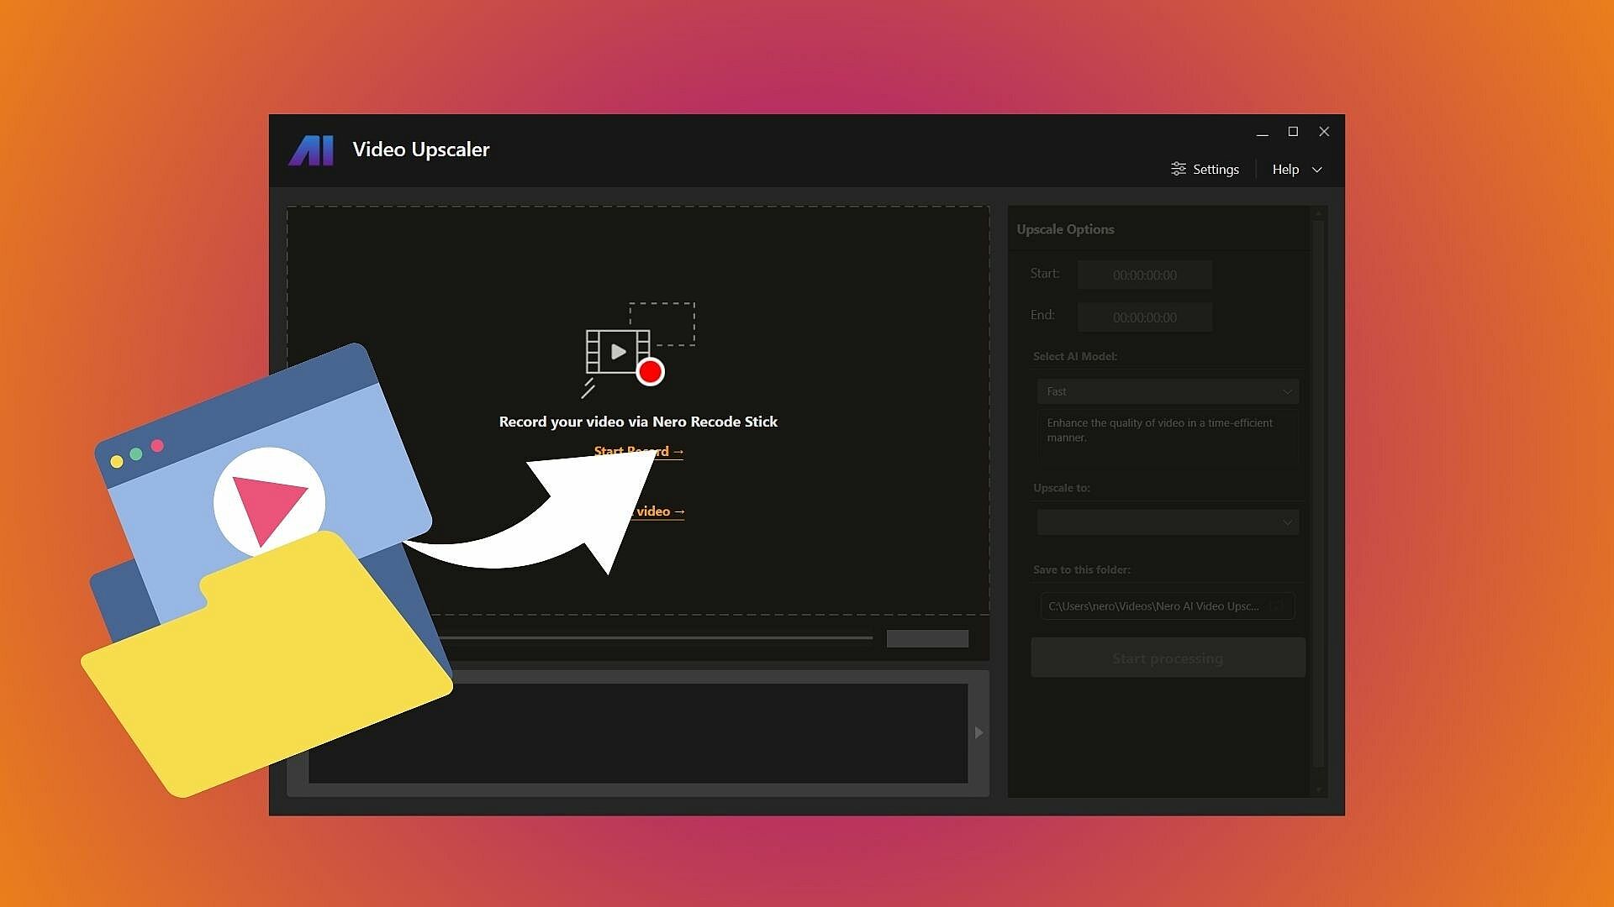Click the video playback progress bar
The width and height of the screenshot is (1614, 907).
click(x=656, y=638)
